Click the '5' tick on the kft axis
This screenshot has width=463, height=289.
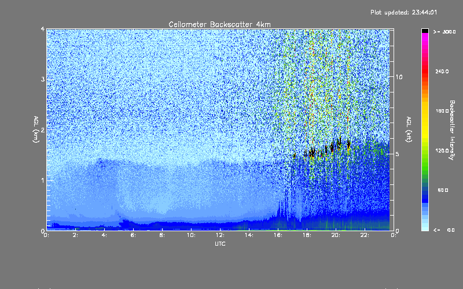pos(398,154)
